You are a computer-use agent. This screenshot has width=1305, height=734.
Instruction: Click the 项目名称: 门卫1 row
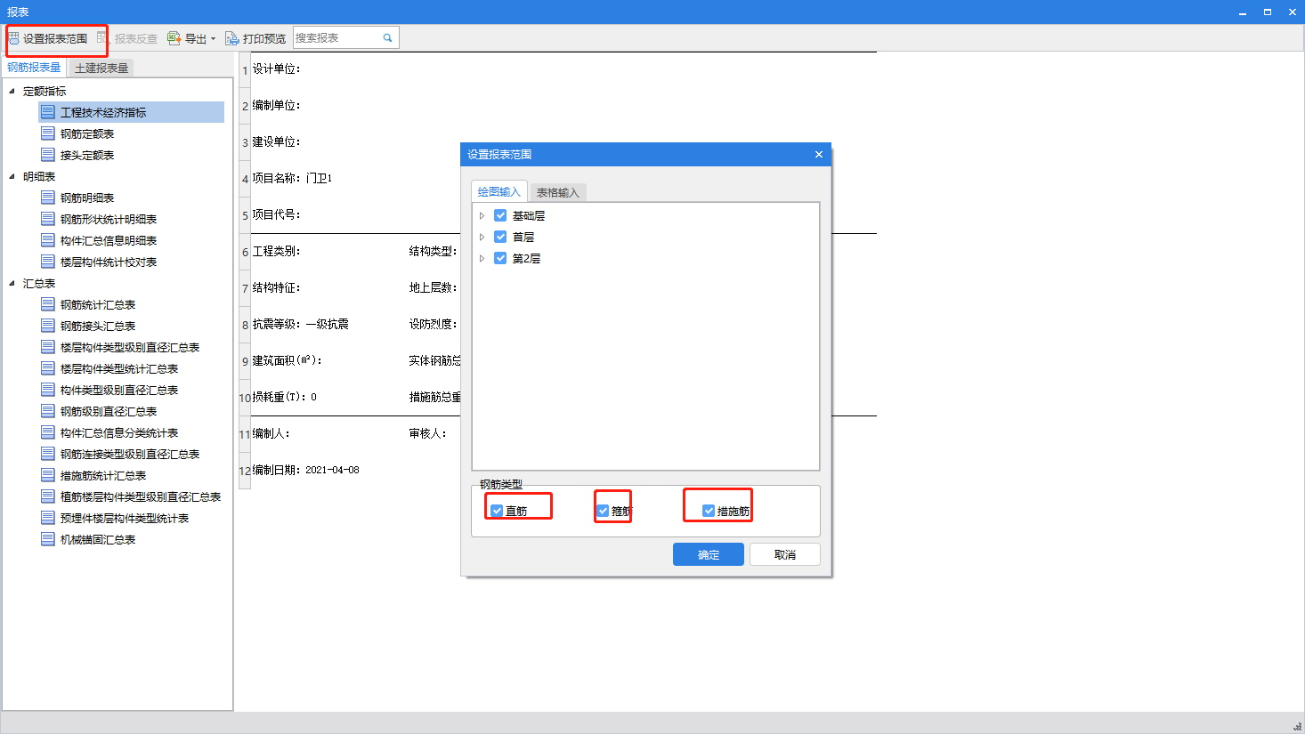tap(292, 178)
